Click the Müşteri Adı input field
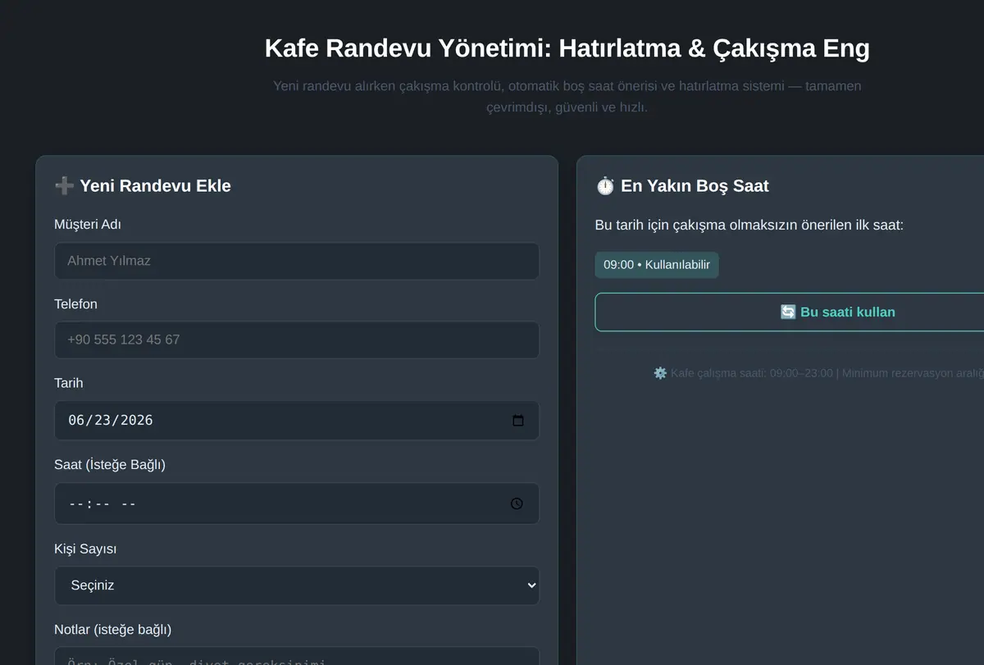 click(297, 261)
